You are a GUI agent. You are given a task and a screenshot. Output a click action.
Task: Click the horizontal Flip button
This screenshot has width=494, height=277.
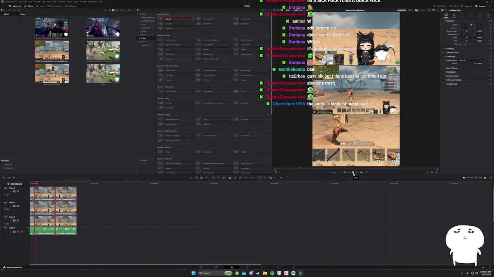pos(460,44)
